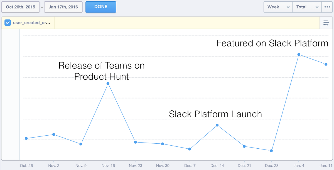Click the Oct. 26 data point
The width and height of the screenshot is (334, 170).
(x=26, y=138)
